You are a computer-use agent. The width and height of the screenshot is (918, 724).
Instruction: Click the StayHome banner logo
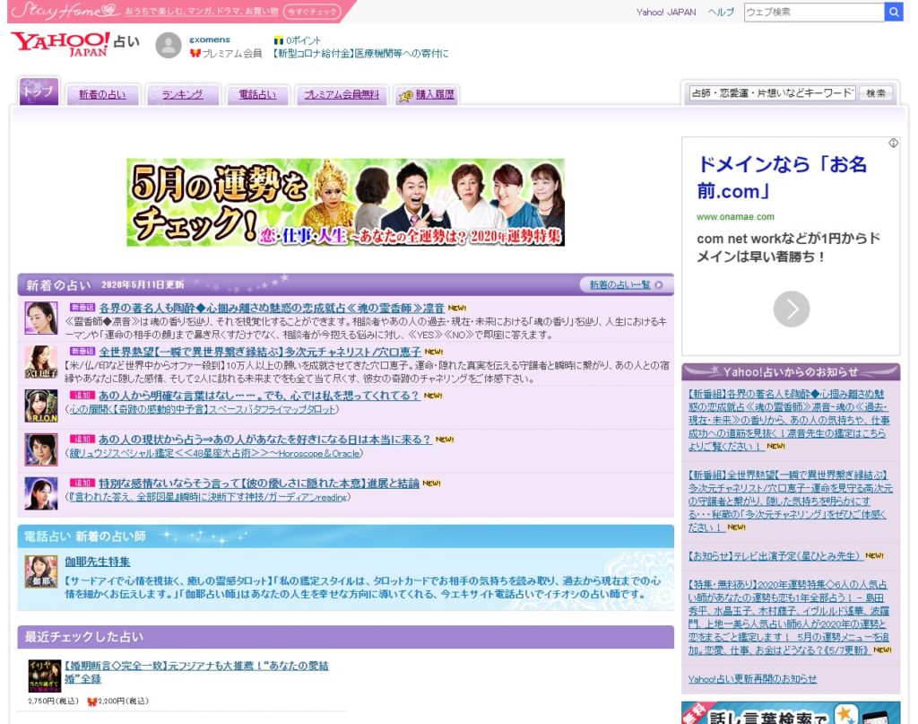(x=64, y=11)
